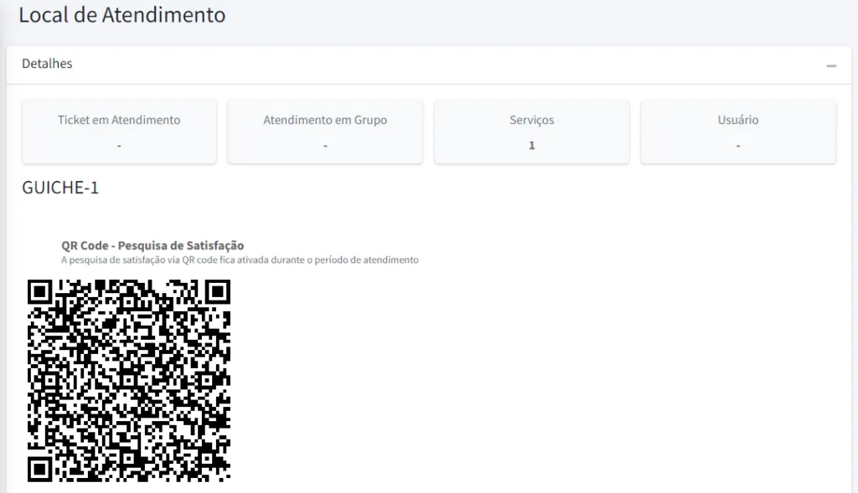
Task: Click the dash value under Atendimento em Grupo
Action: click(325, 146)
